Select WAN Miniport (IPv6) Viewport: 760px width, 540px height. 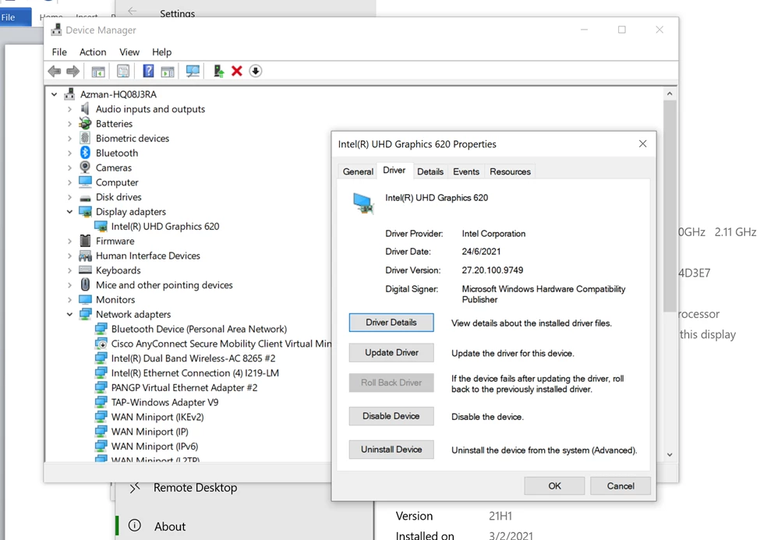[154, 446]
